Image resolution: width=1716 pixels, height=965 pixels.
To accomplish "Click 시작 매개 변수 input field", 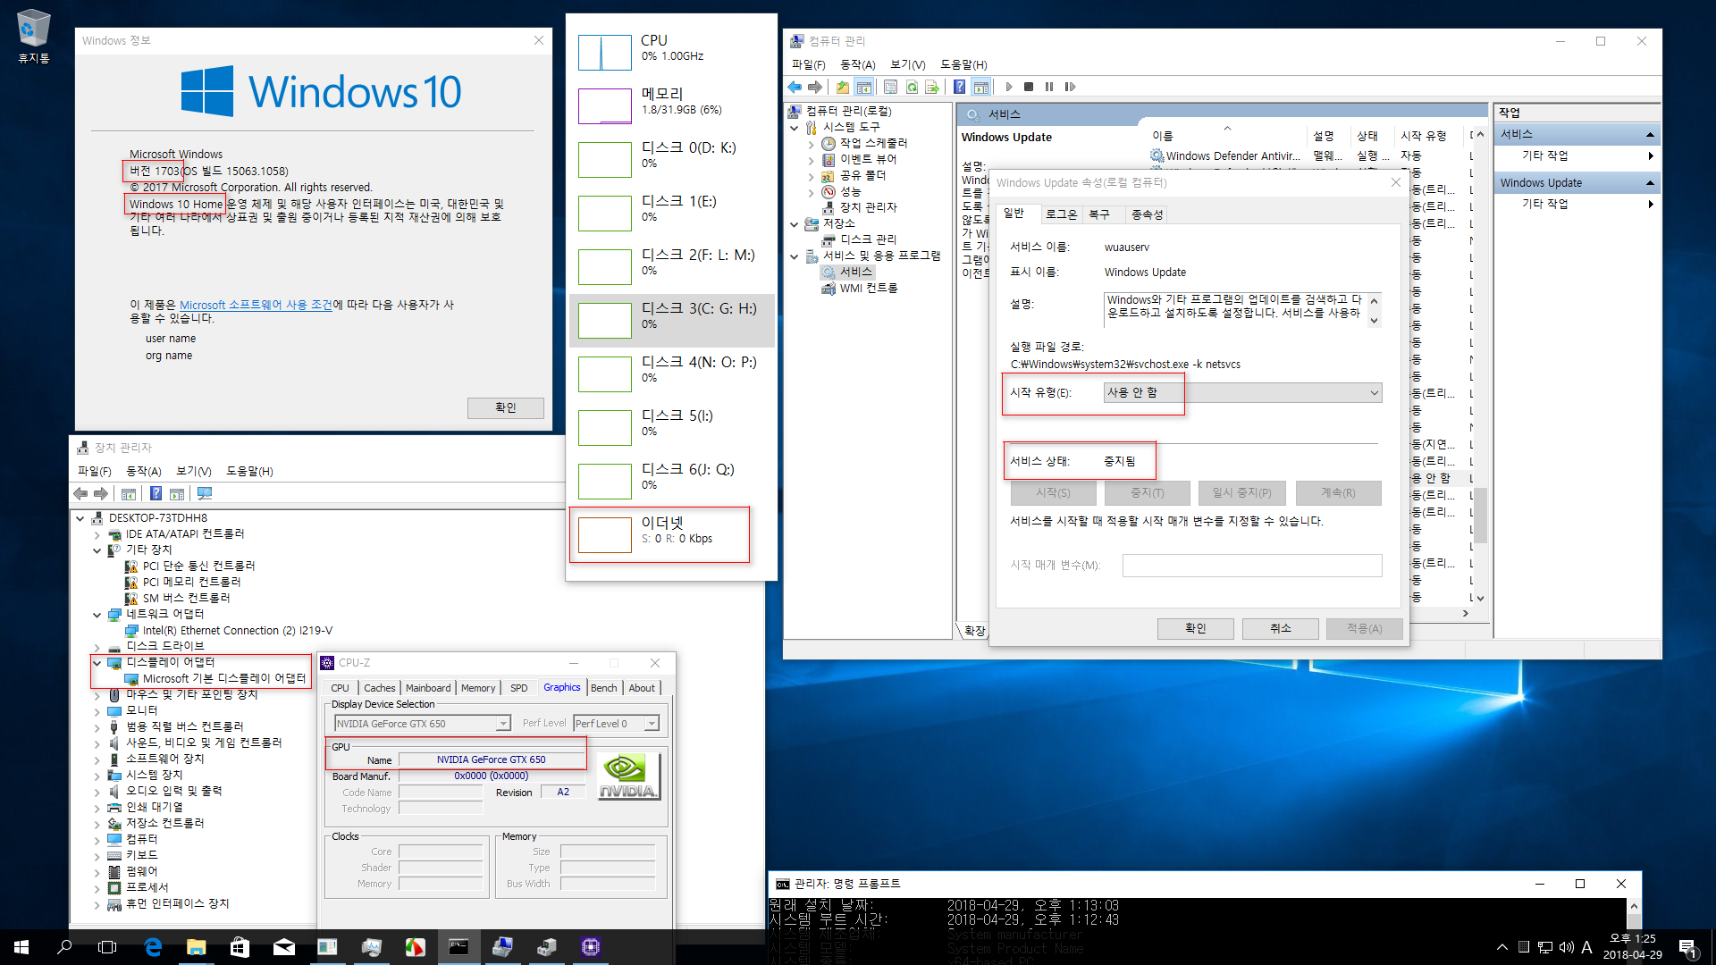I will [1252, 566].
